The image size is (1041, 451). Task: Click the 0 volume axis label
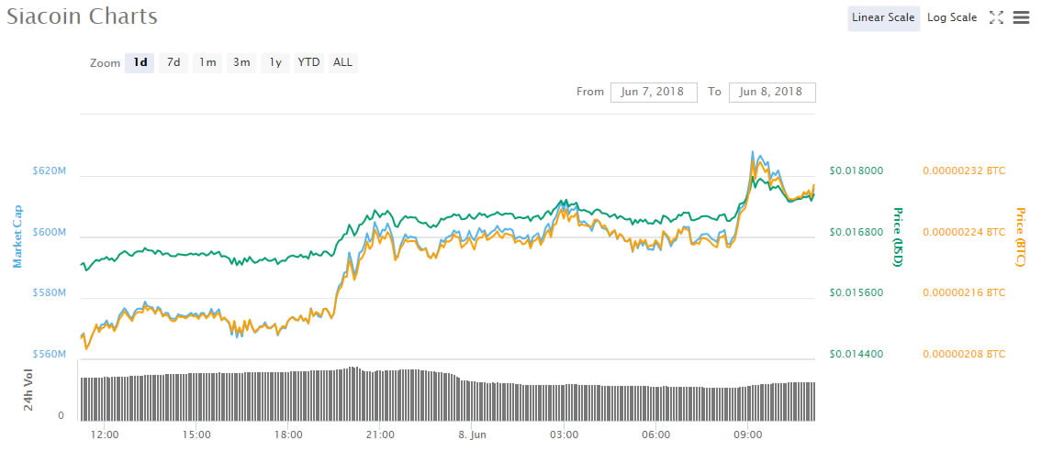pos(62,416)
